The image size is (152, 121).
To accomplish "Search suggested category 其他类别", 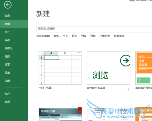I will click(119, 36).
